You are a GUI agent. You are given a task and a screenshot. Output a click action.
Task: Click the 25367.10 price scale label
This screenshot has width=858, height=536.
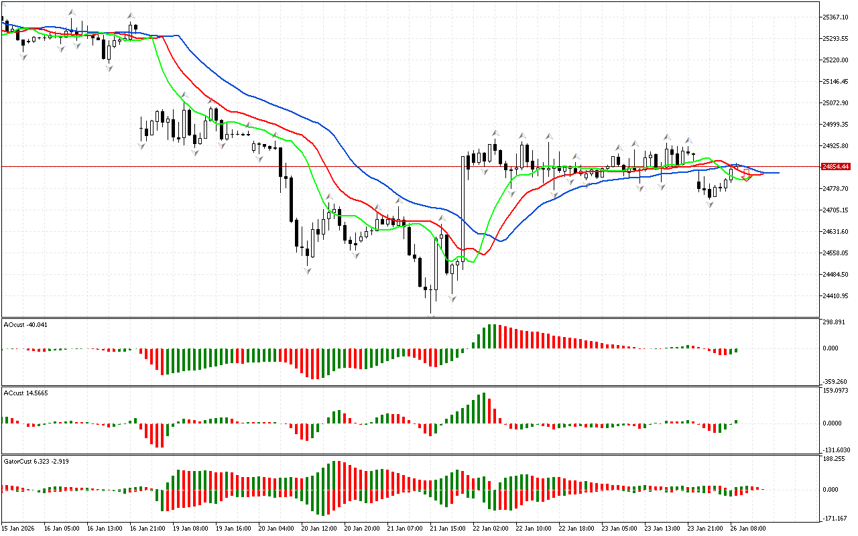pyautogui.click(x=835, y=17)
